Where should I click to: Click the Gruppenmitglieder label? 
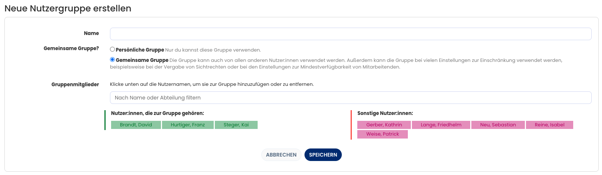[x=75, y=84]
